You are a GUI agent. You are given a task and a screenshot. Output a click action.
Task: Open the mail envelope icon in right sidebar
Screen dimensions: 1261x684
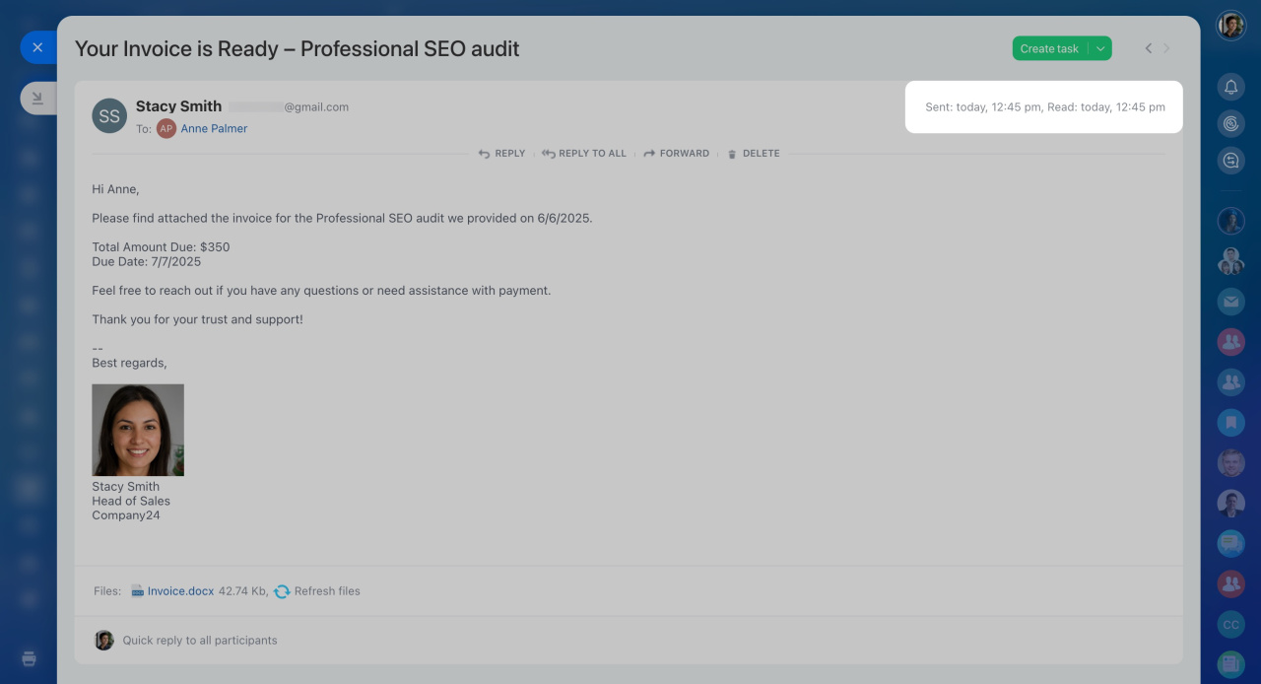point(1230,302)
